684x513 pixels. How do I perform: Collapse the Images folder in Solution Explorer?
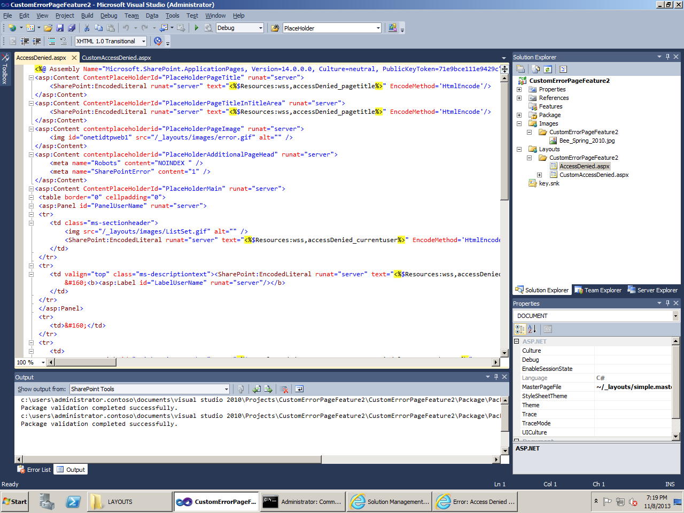pos(519,123)
